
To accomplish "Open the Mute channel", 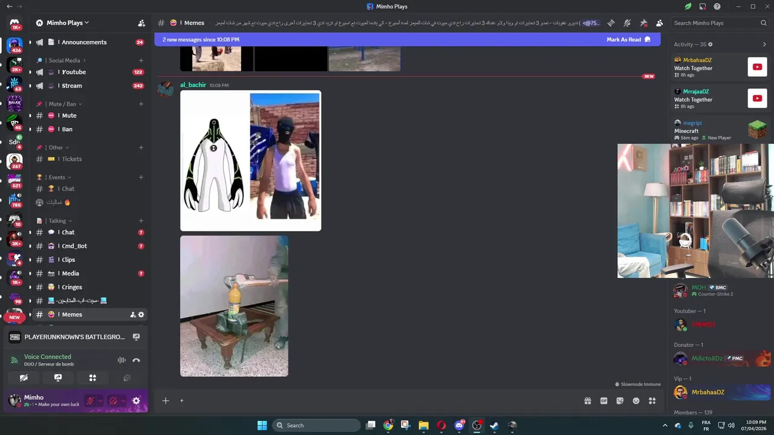I will point(89,115).
